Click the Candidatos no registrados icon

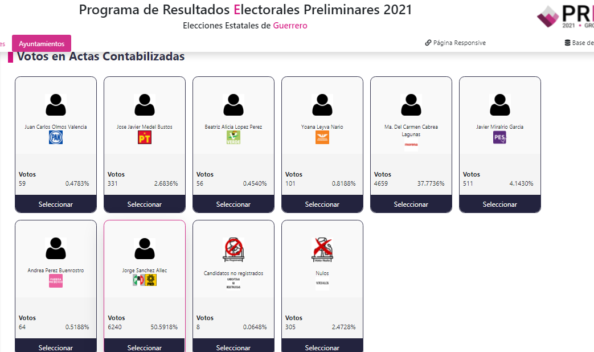(233, 249)
